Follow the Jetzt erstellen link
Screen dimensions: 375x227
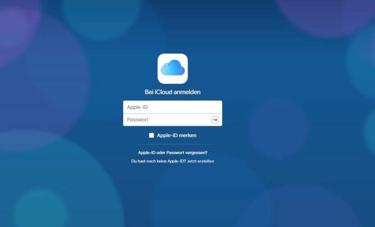(x=200, y=161)
